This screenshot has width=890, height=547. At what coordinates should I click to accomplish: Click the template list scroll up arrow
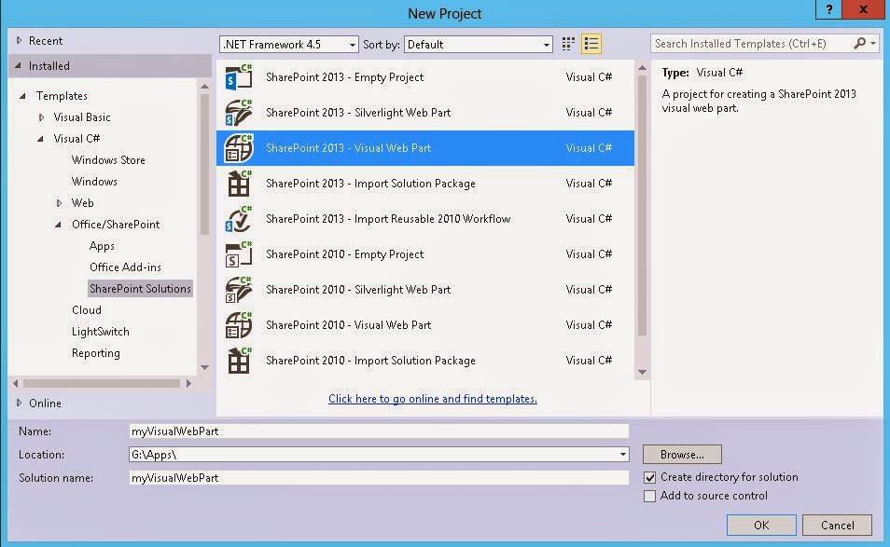pos(642,68)
